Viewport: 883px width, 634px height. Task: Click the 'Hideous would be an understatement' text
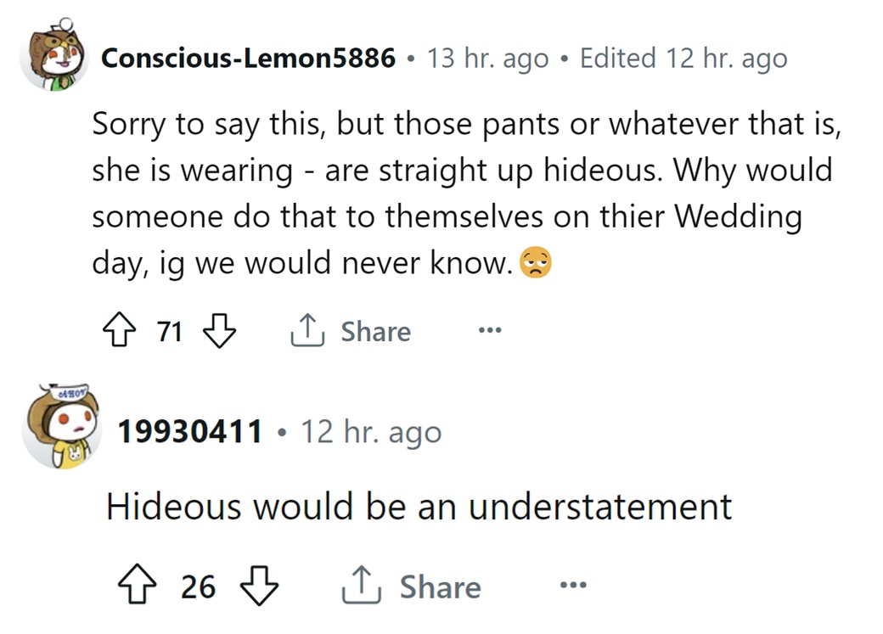(419, 507)
